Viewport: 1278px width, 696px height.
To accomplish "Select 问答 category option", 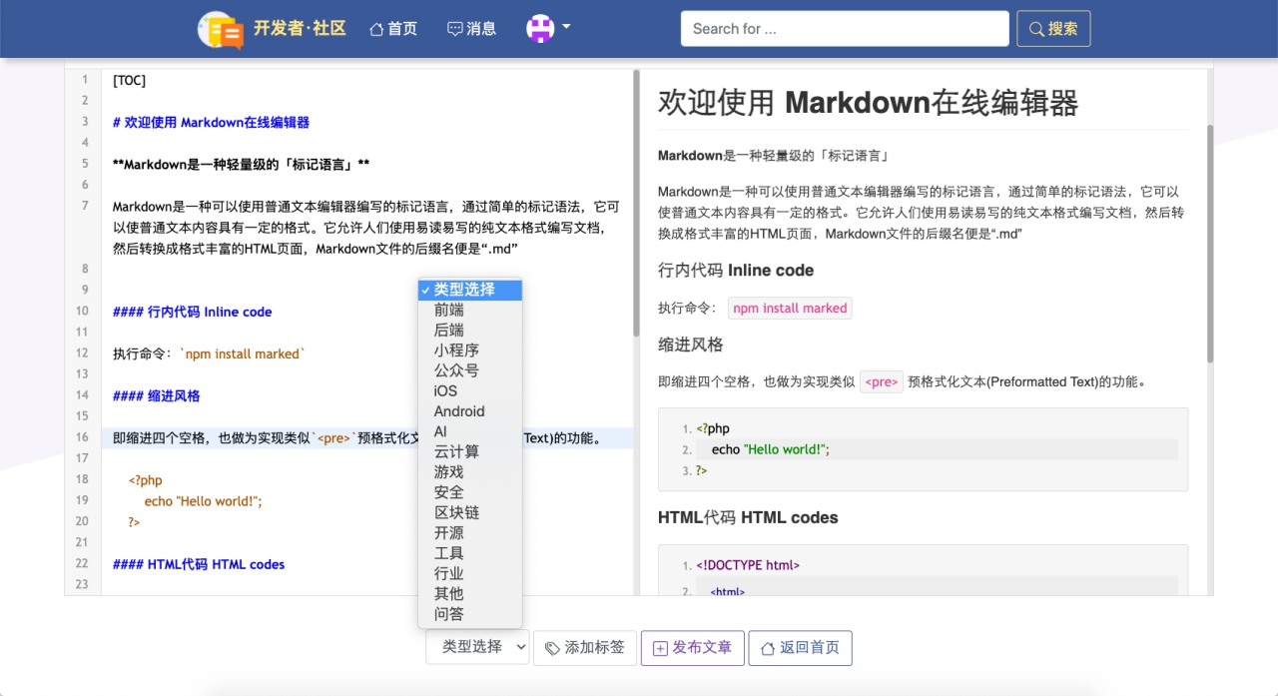I will tap(470, 614).
